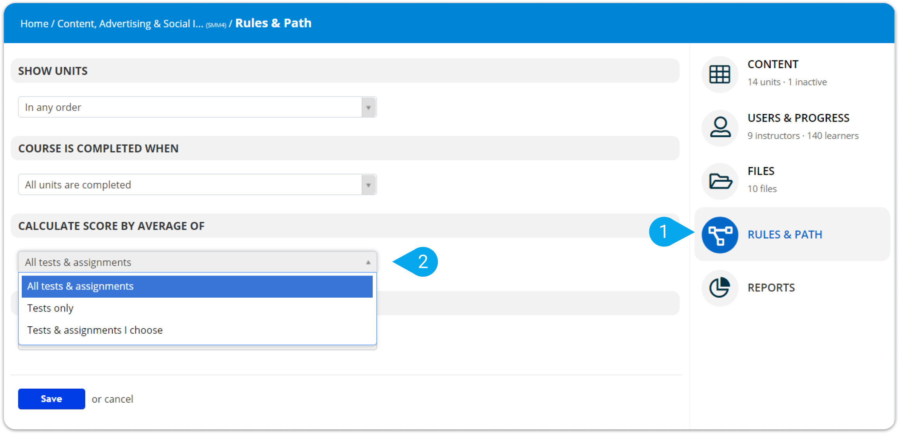
Task: Click the FILES sidebar label
Action: coord(761,171)
